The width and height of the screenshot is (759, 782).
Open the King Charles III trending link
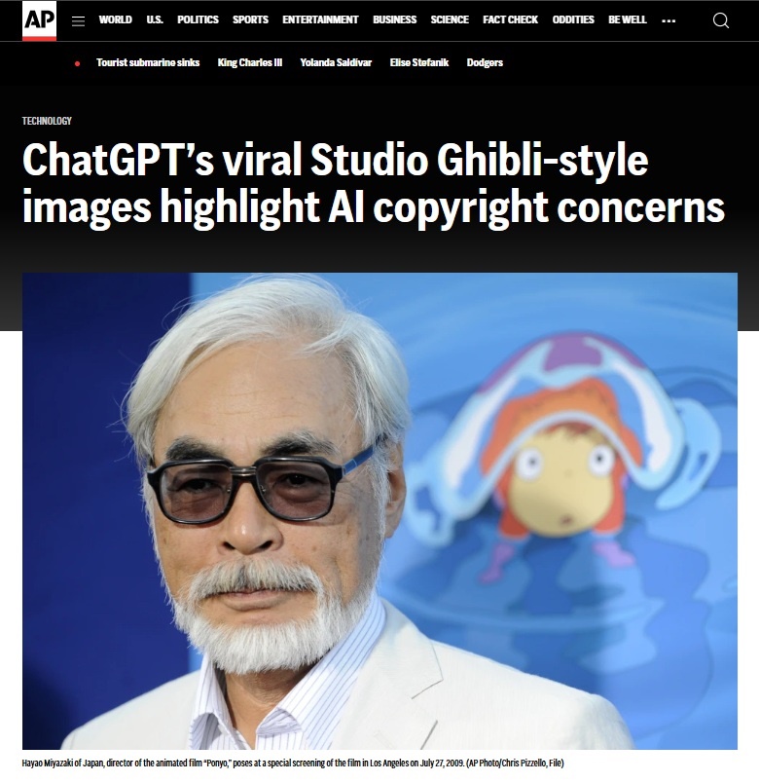pos(250,63)
